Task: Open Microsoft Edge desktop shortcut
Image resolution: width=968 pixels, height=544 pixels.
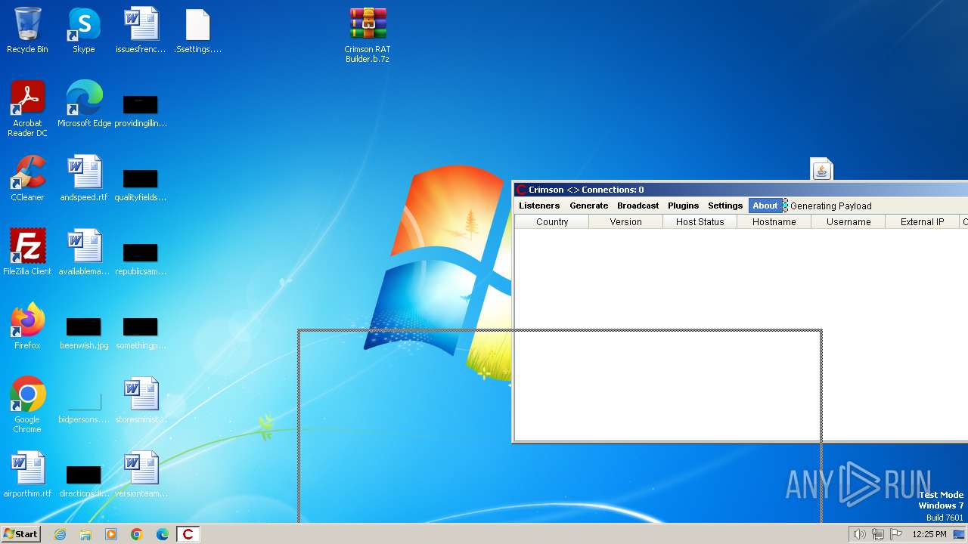Action: coord(84,104)
